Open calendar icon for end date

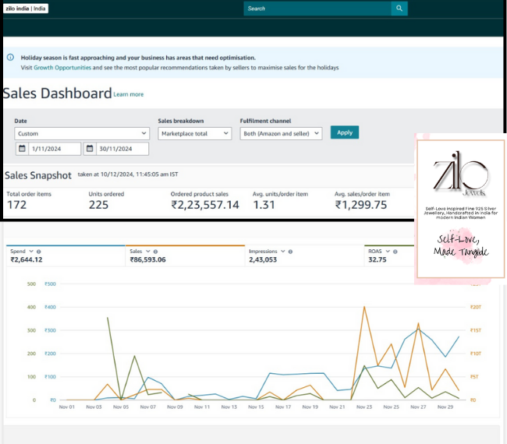(x=90, y=149)
